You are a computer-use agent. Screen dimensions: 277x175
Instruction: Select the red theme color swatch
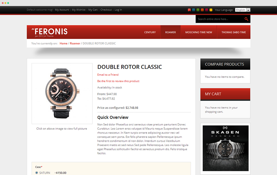[189, 10]
